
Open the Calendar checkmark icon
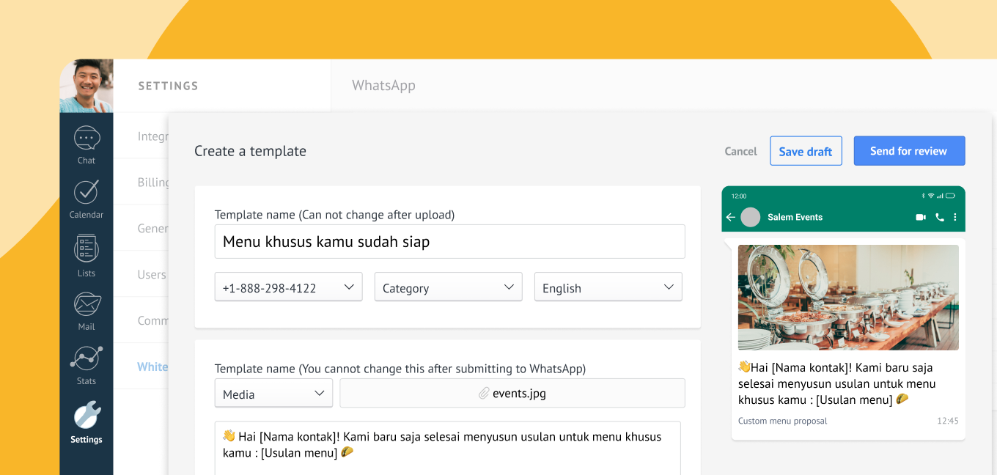tap(87, 193)
